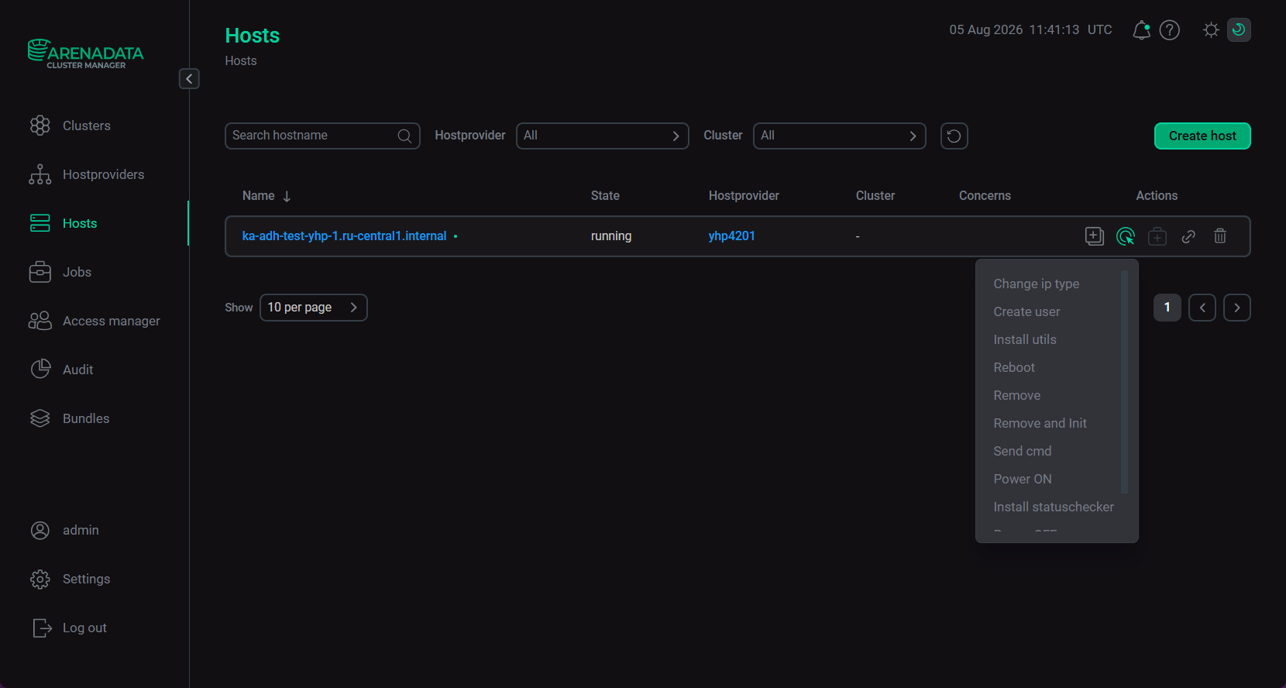The width and height of the screenshot is (1286, 688).
Task: Click the stacked plus icon in host row
Action: [1095, 236]
